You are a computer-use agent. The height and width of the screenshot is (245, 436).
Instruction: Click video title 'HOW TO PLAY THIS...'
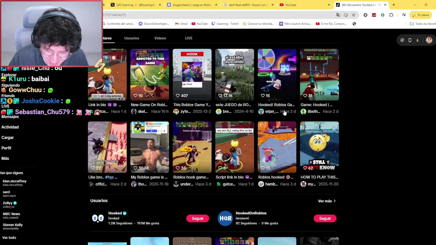(319, 177)
